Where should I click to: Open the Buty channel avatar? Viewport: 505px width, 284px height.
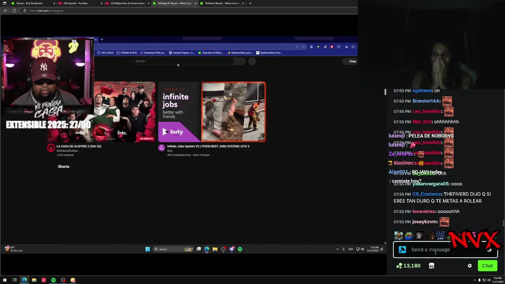(x=161, y=148)
